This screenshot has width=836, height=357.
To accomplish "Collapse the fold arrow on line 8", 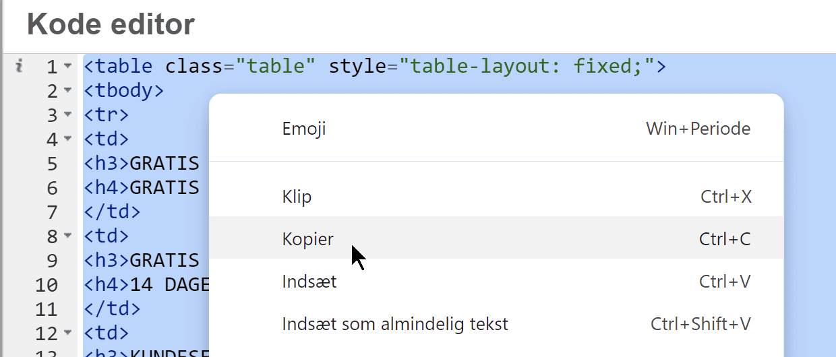I will coord(67,236).
